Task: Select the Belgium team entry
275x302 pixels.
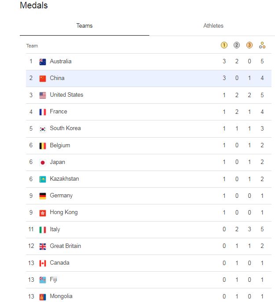Action: click(60, 146)
